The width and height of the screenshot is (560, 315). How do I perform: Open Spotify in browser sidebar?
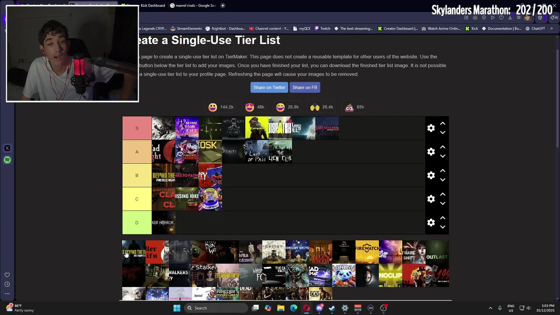[7, 160]
